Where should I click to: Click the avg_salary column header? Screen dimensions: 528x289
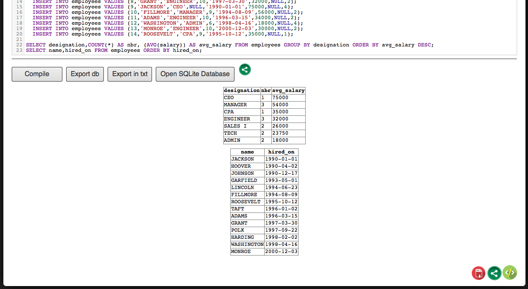click(x=288, y=90)
